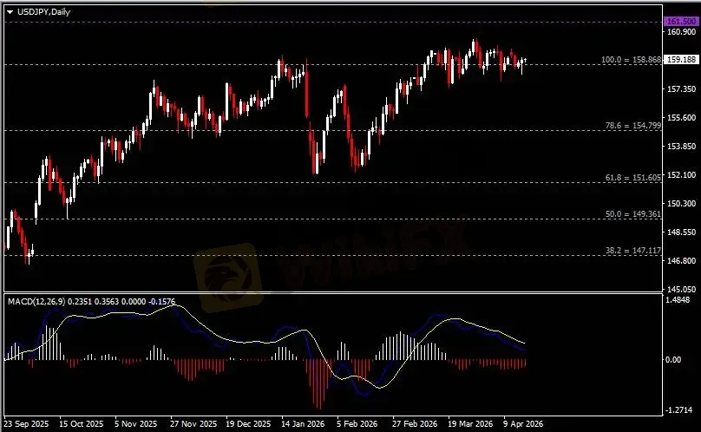Click the 9 Apr 2026 date label
The height and width of the screenshot is (432, 701).
(x=523, y=424)
